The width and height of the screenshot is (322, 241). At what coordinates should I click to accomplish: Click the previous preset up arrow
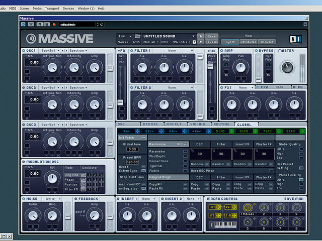pos(201,36)
